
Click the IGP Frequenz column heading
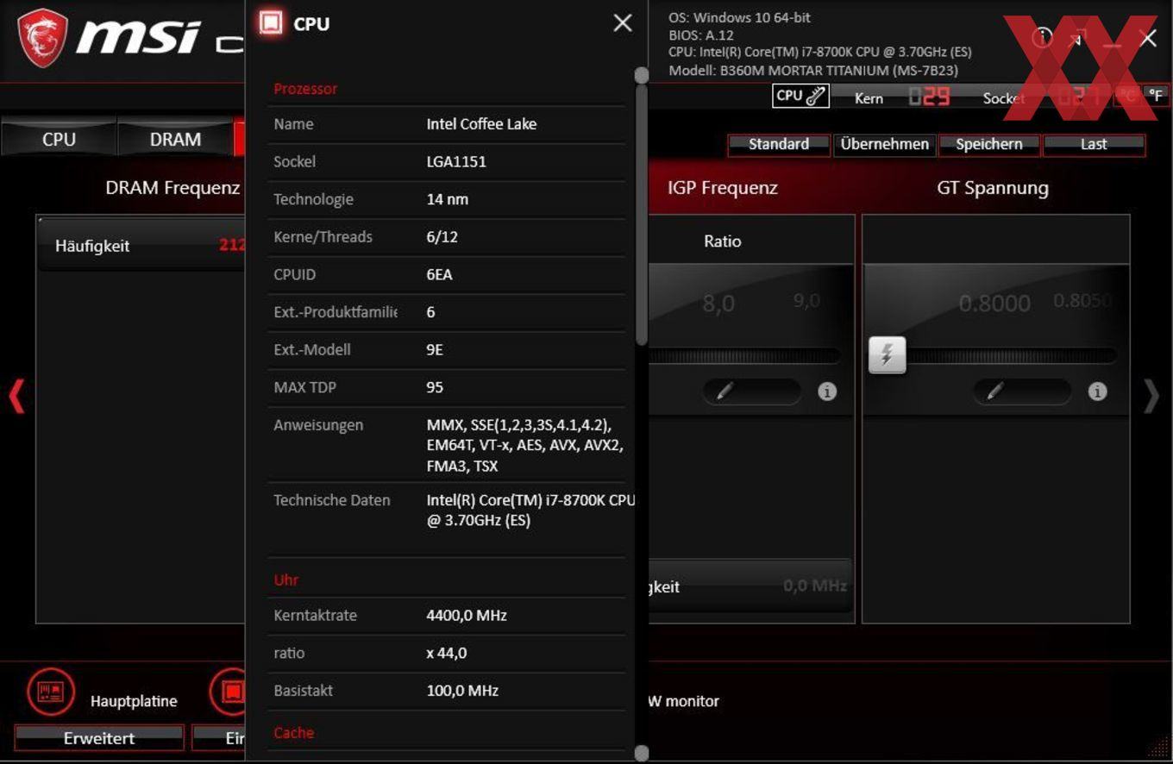click(x=723, y=188)
